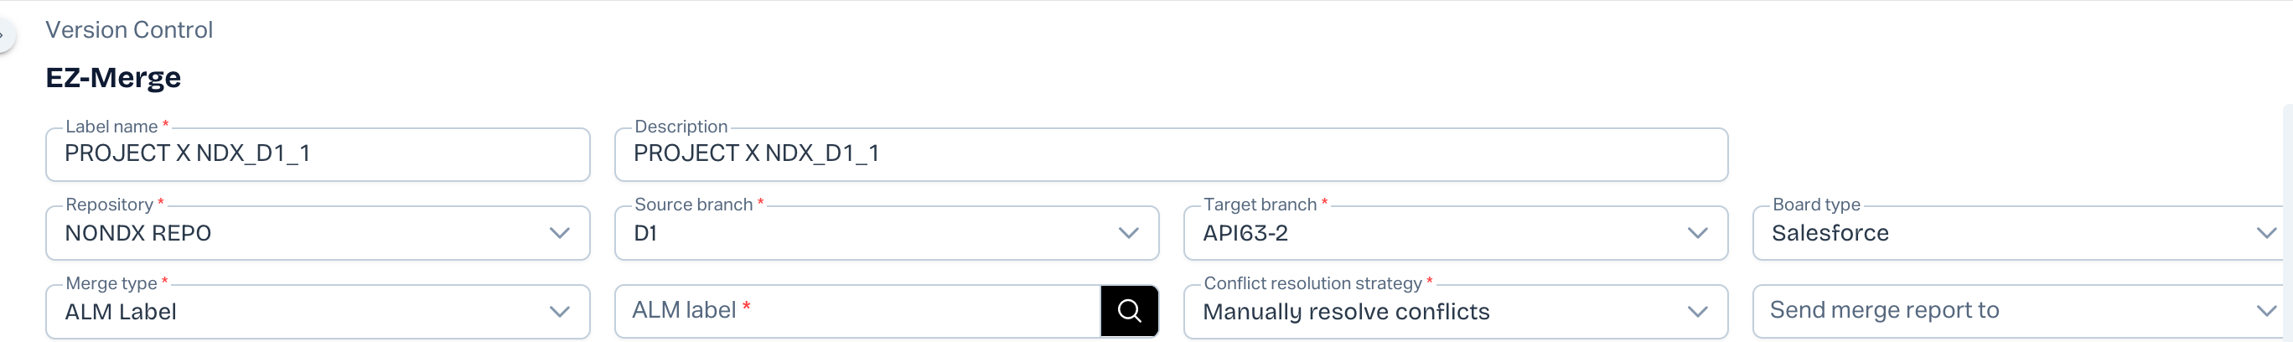Image resolution: width=2293 pixels, height=342 pixels.
Task: Click the D1 source branch value
Action: 645,233
